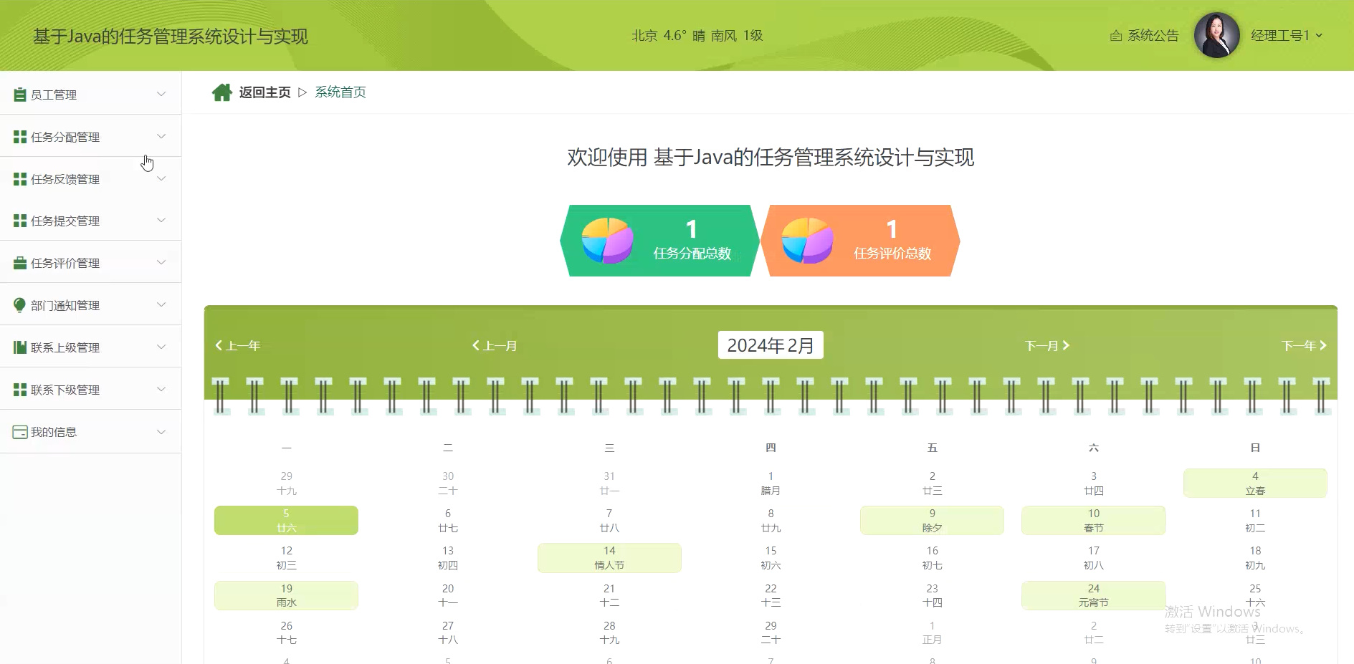Image resolution: width=1354 pixels, height=664 pixels.
Task: Go to next month with 下一月
Action: (x=1047, y=346)
